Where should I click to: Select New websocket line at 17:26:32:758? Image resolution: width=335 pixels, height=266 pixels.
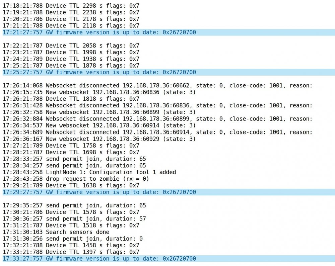[x=99, y=112]
